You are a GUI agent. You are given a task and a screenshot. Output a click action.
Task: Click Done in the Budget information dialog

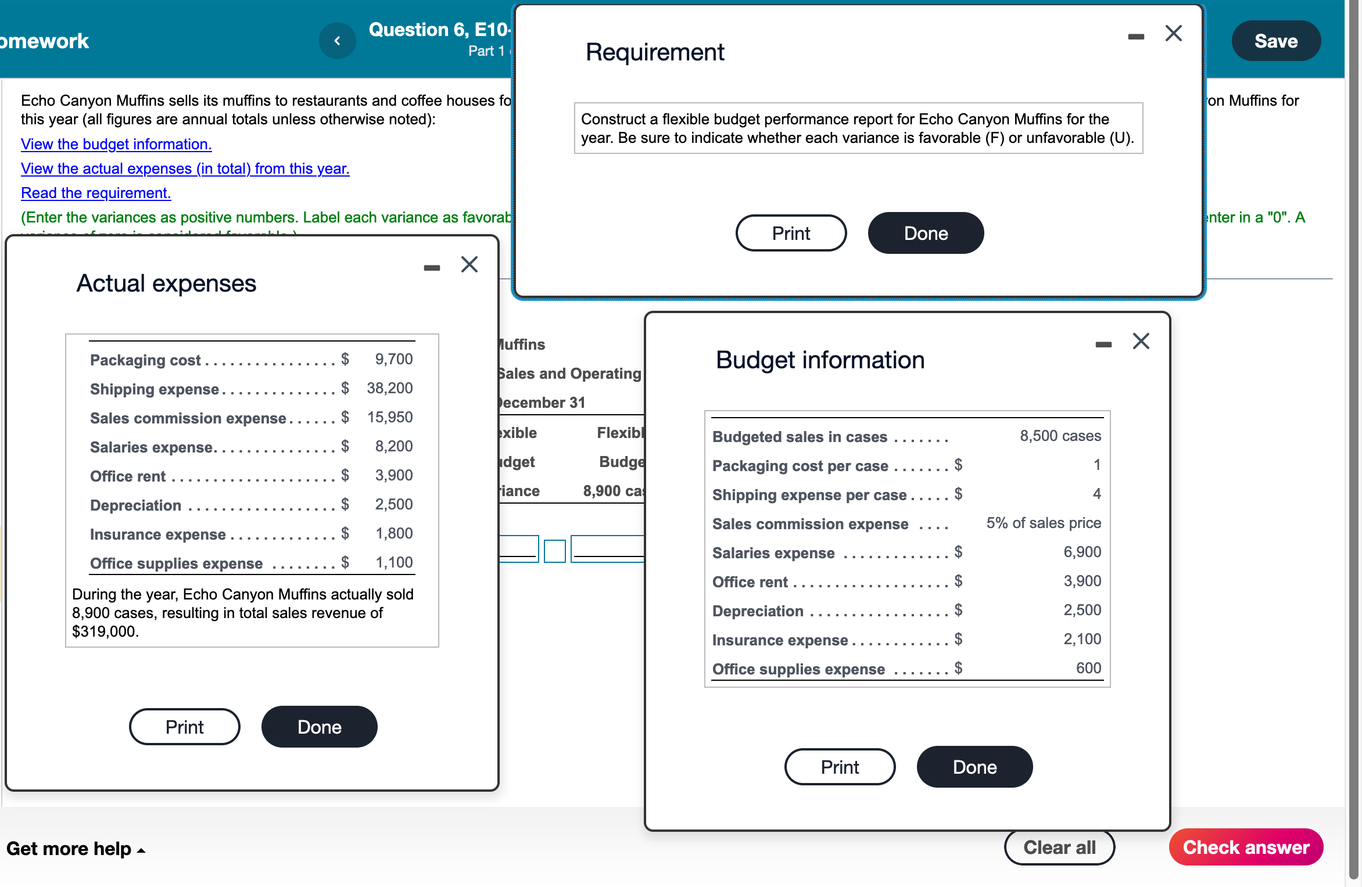[x=974, y=766]
